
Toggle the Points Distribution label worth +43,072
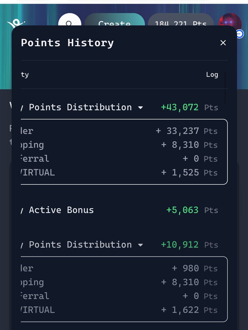click(80, 107)
